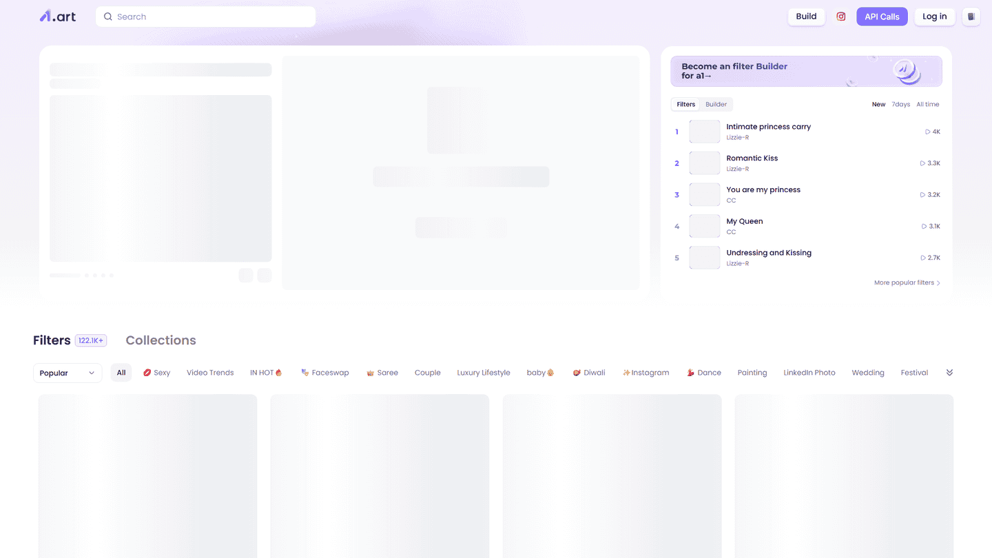Toggle ranking period to 7days
Viewport: 992px width, 558px height.
[900, 105]
